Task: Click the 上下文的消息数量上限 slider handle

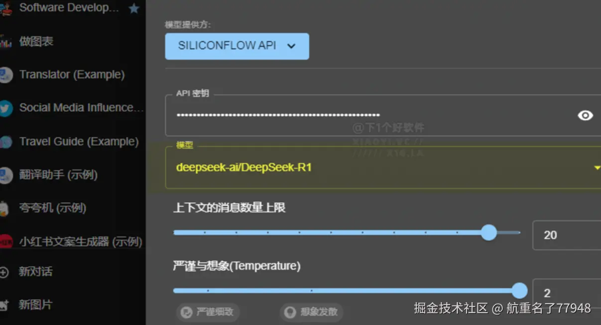Action: click(489, 232)
